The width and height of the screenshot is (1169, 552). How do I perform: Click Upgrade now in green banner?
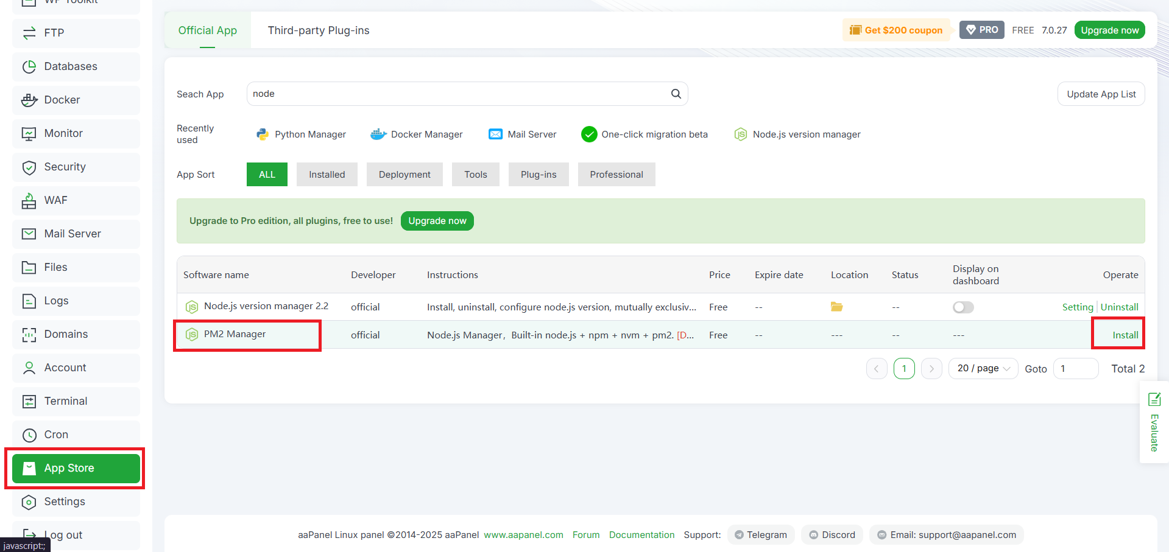coord(437,221)
